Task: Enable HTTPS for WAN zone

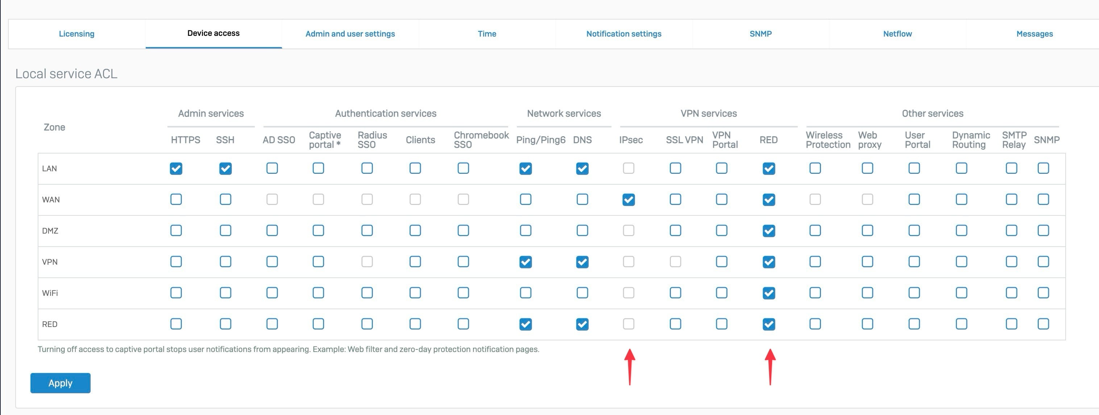Action: pyautogui.click(x=176, y=200)
